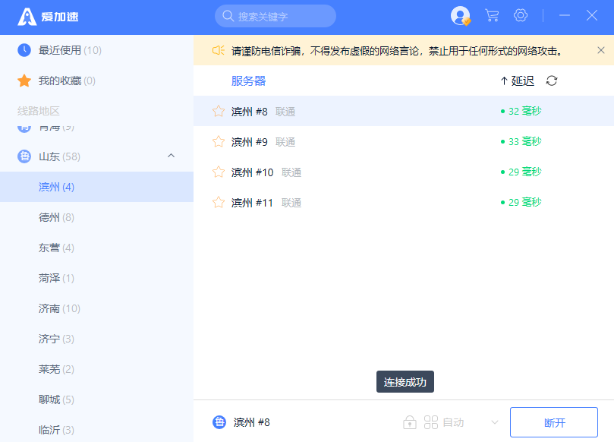The width and height of the screenshot is (614, 442).
Task: Open the settings gear icon
Action: click(x=521, y=16)
